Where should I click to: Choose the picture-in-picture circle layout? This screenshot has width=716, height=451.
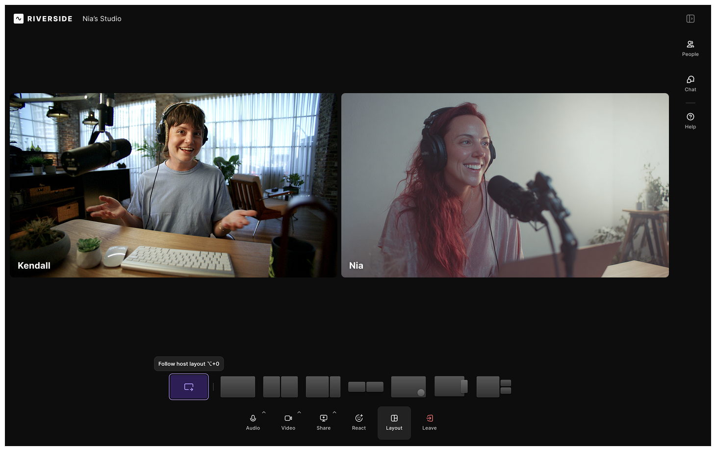coord(409,387)
